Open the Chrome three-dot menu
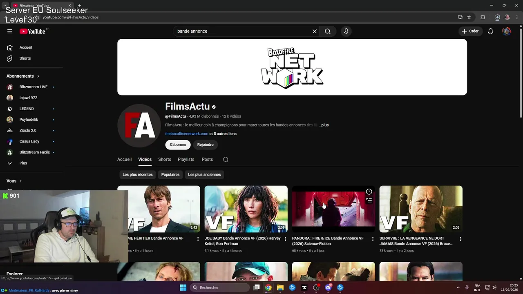The height and width of the screenshot is (294, 523). pyautogui.click(x=516, y=17)
